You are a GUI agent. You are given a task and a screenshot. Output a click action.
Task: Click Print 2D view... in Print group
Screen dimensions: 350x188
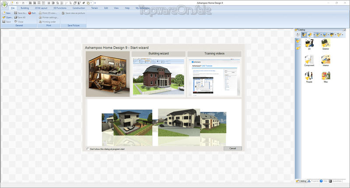pyautogui.click(x=48, y=13)
